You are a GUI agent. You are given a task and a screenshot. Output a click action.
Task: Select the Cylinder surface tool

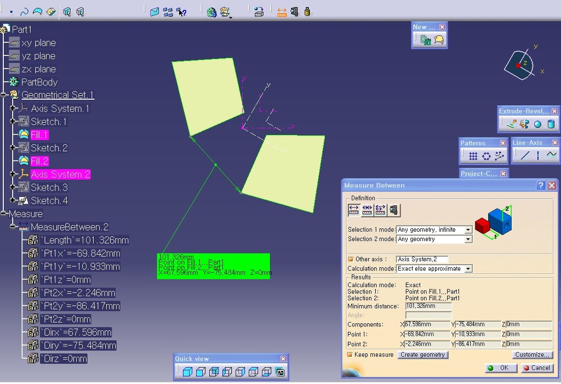551,124
